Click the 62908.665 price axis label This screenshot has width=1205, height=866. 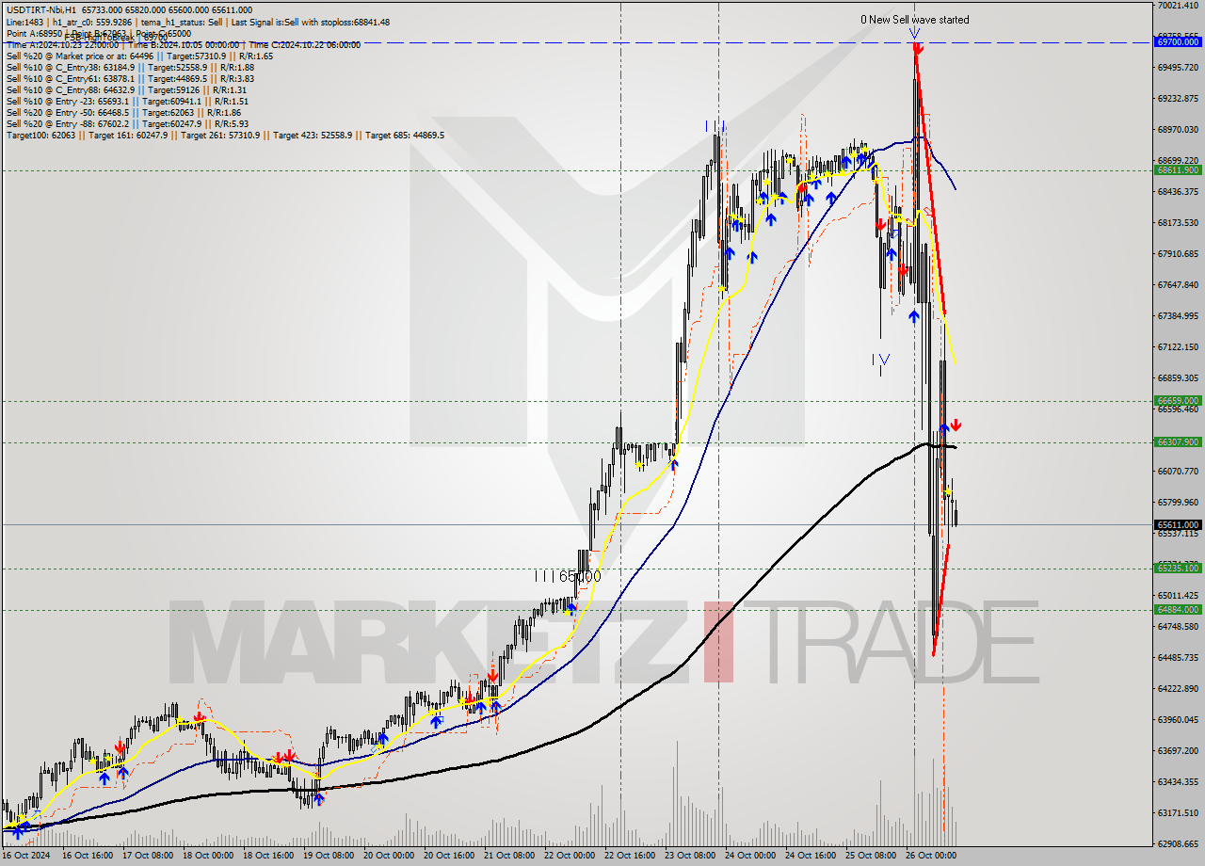click(x=1178, y=843)
